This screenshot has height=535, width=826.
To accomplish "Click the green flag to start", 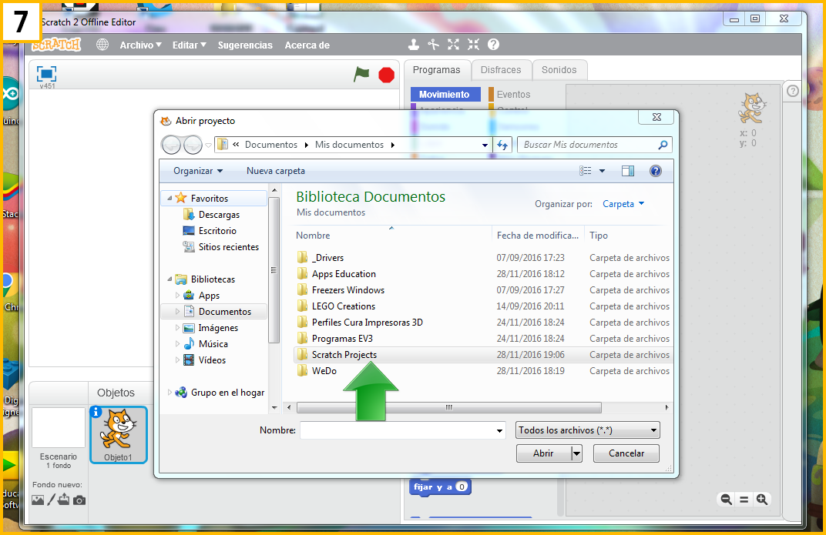I will click(361, 74).
